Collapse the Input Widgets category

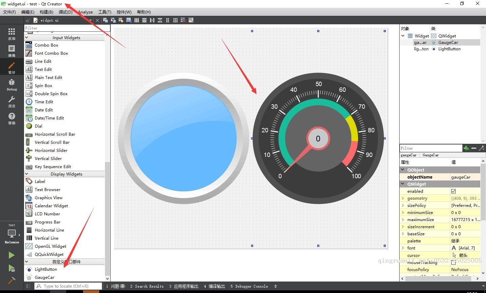click(x=27, y=37)
